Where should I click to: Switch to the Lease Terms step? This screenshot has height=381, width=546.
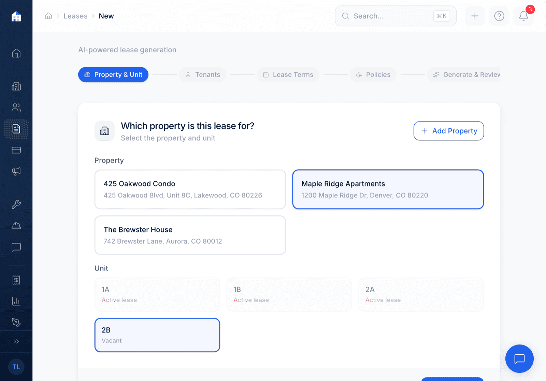pos(288,74)
